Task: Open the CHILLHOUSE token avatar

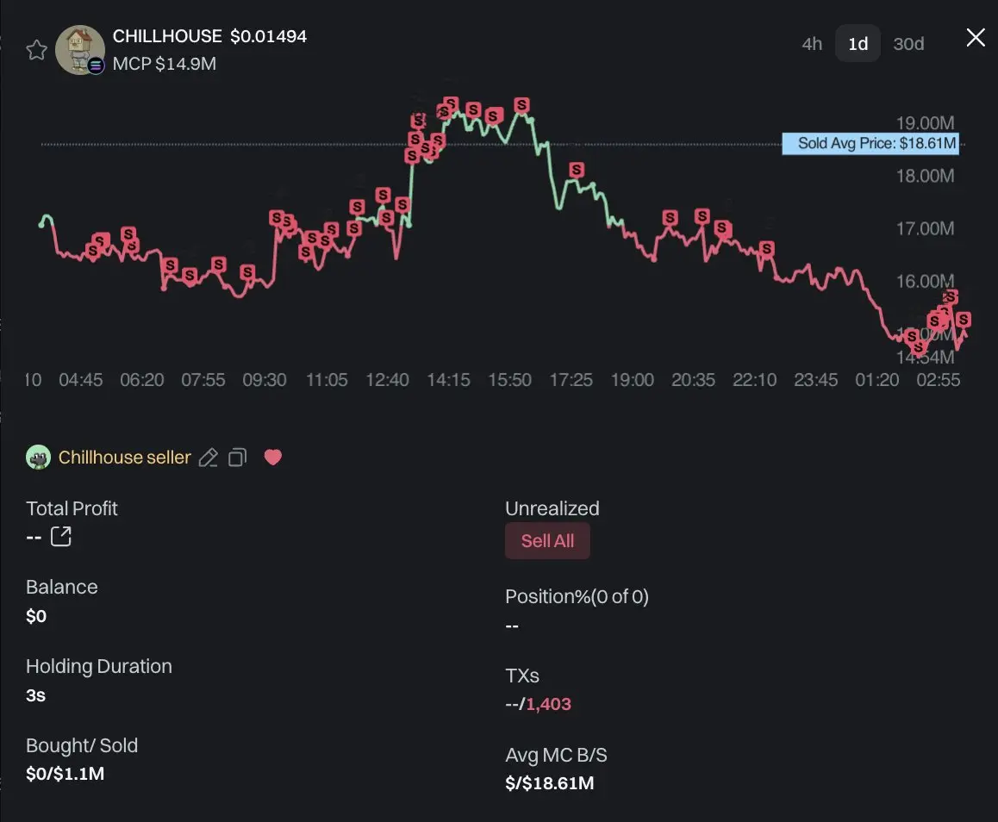Action: pyautogui.click(x=80, y=50)
